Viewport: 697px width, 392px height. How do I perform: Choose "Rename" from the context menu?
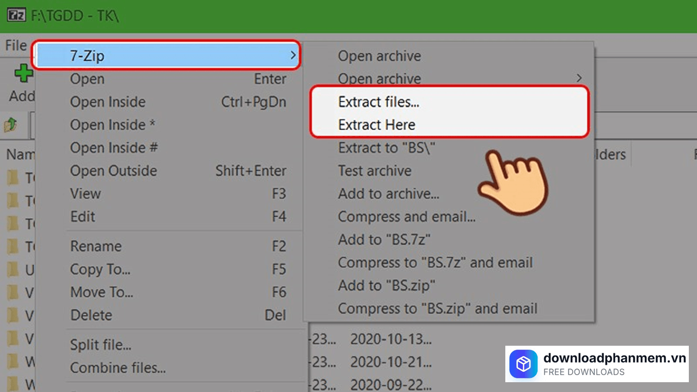pos(96,246)
